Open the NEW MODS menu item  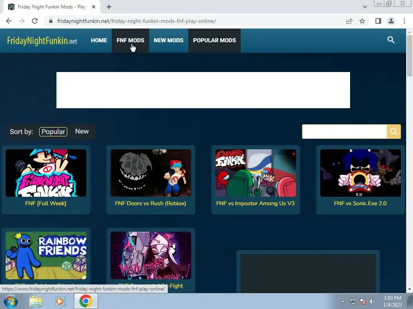tap(169, 41)
